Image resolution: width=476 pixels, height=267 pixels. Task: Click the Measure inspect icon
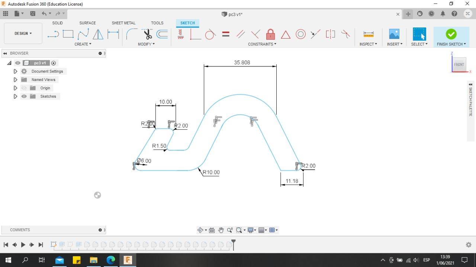[x=369, y=34]
